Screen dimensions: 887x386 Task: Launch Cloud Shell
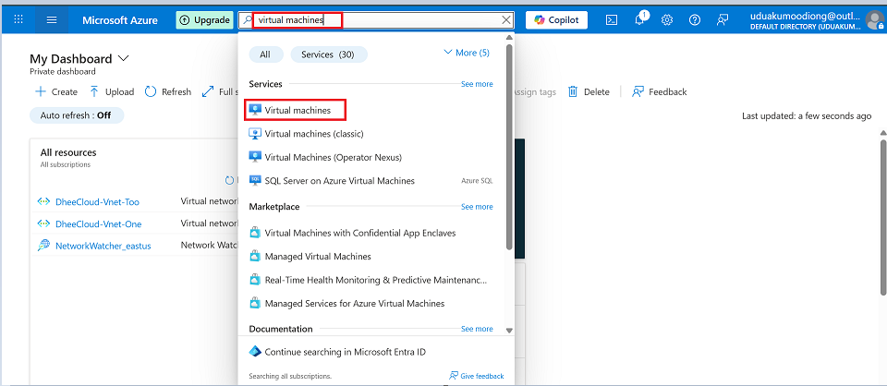tap(612, 20)
